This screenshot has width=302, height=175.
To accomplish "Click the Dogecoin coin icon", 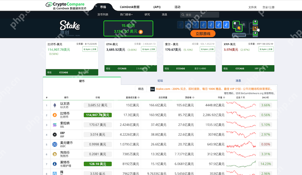I will [x=55, y=154].
